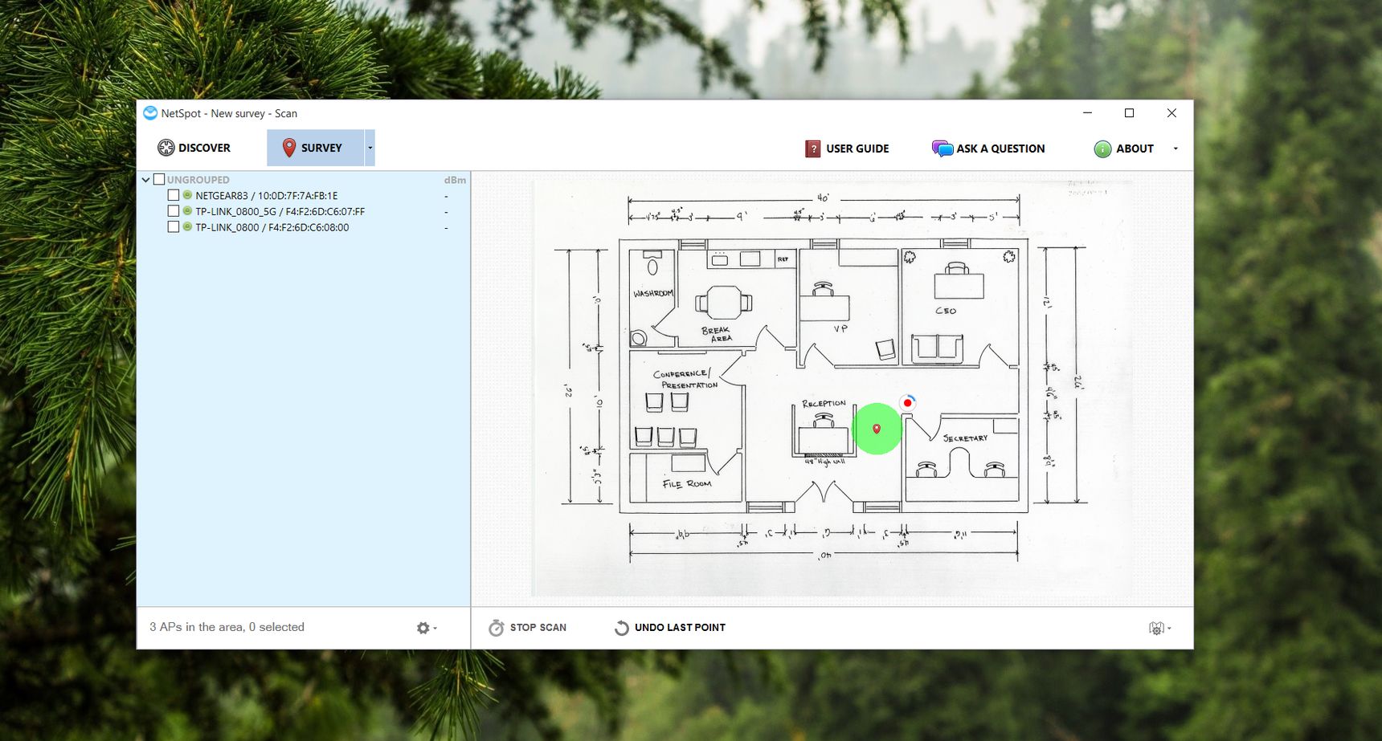
Task: Click the Undo Last Point arrow icon
Action: (622, 628)
